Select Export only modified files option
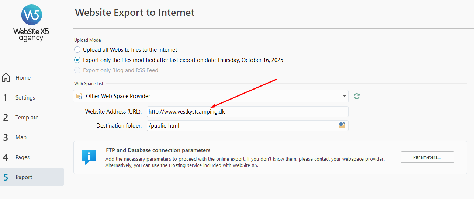The height and width of the screenshot is (199, 474). [x=77, y=60]
